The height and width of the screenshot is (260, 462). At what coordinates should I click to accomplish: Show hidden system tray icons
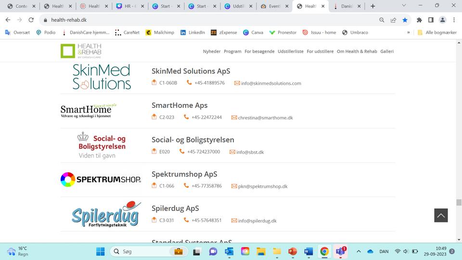[359, 251]
